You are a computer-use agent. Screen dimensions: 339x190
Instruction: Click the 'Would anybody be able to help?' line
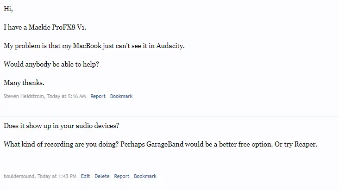point(51,64)
